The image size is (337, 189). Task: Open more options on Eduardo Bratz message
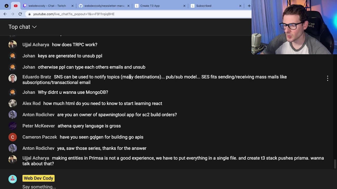tap(328, 78)
